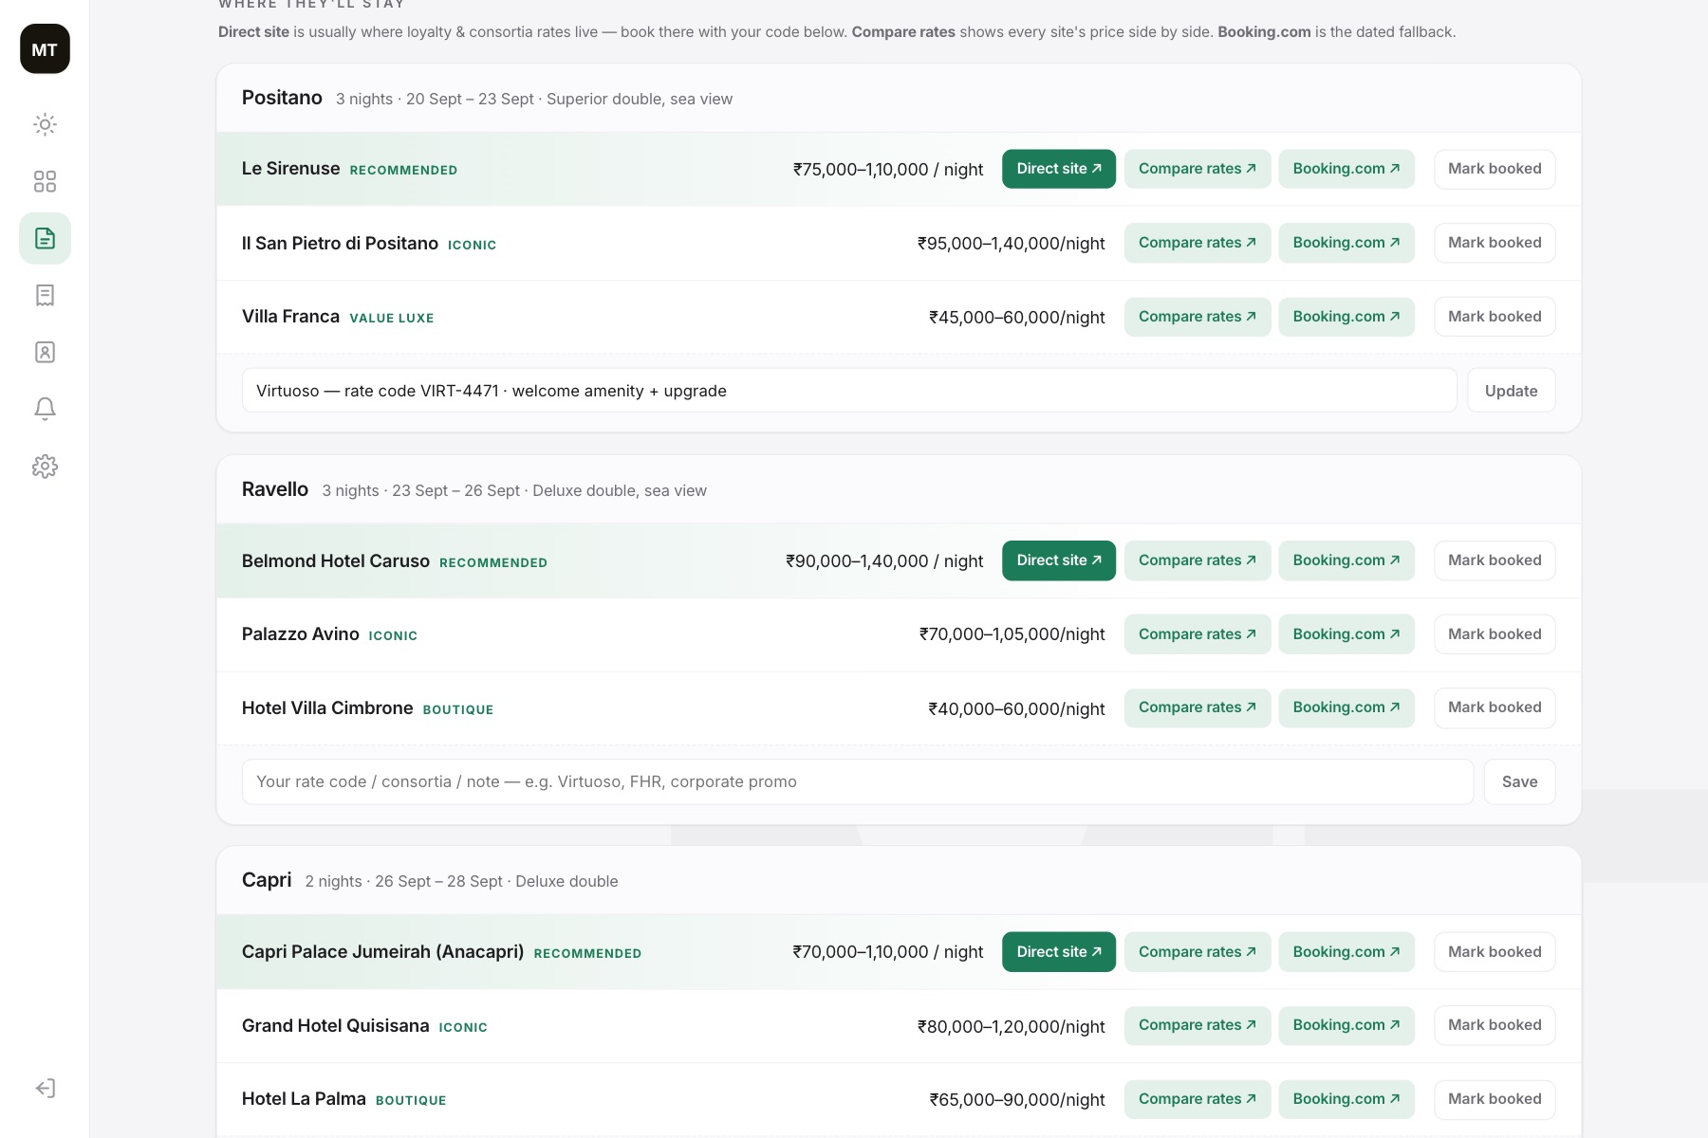1708x1138 pixels.
Task: Click the Capri section heading
Action: [267, 880]
